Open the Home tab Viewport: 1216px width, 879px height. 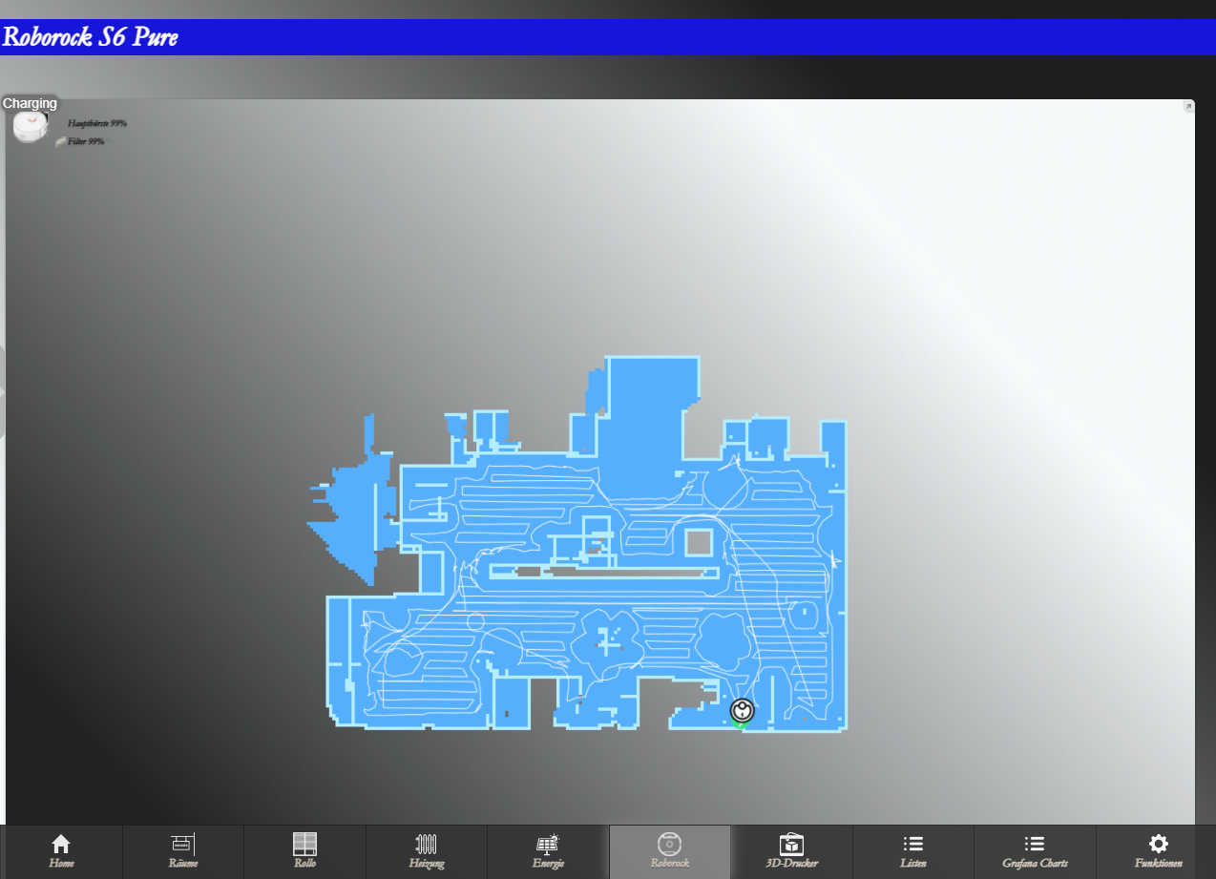(x=61, y=852)
